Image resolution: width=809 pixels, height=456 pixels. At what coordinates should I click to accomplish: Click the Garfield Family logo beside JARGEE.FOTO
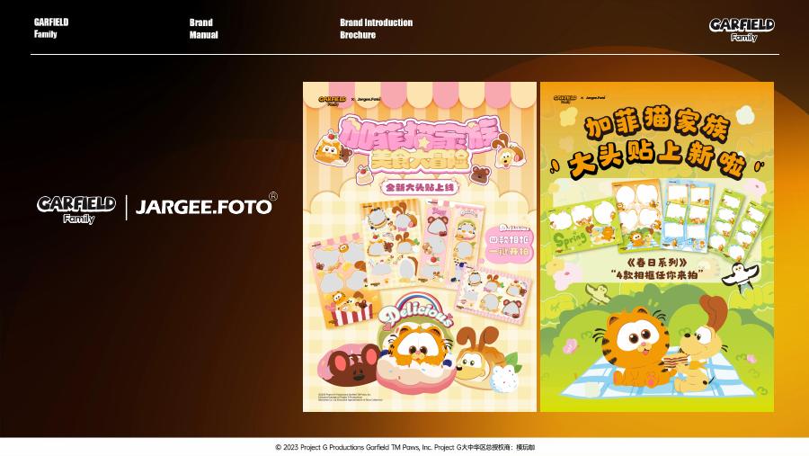click(x=76, y=210)
